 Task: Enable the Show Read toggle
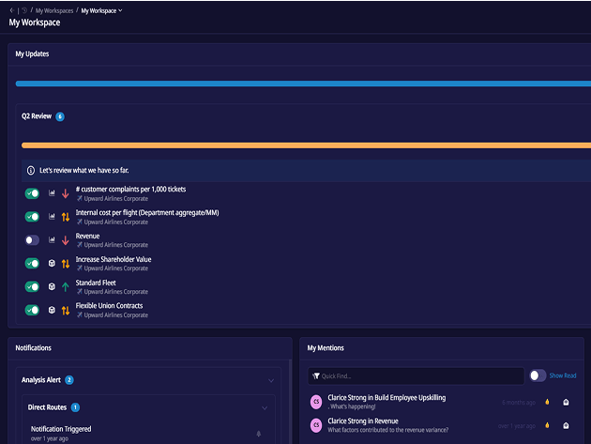click(x=538, y=375)
